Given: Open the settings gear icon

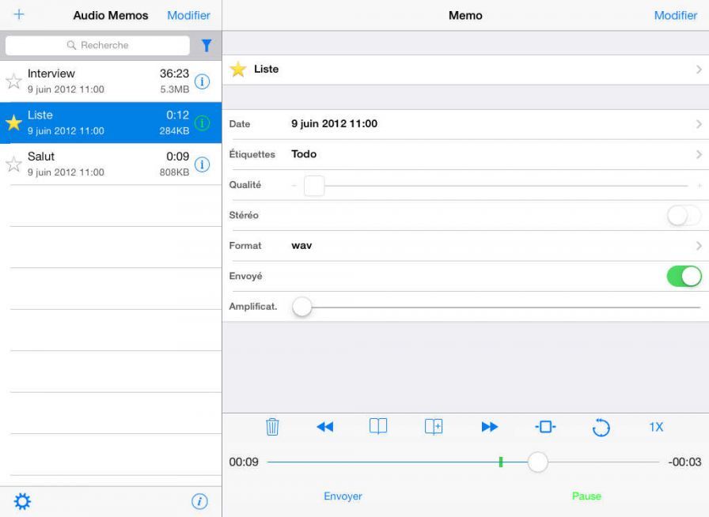Looking at the screenshot, I should pos(23,500).
